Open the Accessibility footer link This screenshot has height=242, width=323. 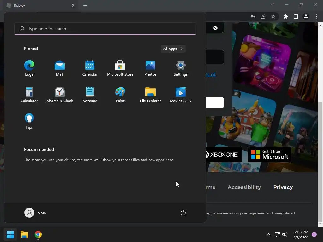(244, 187)
